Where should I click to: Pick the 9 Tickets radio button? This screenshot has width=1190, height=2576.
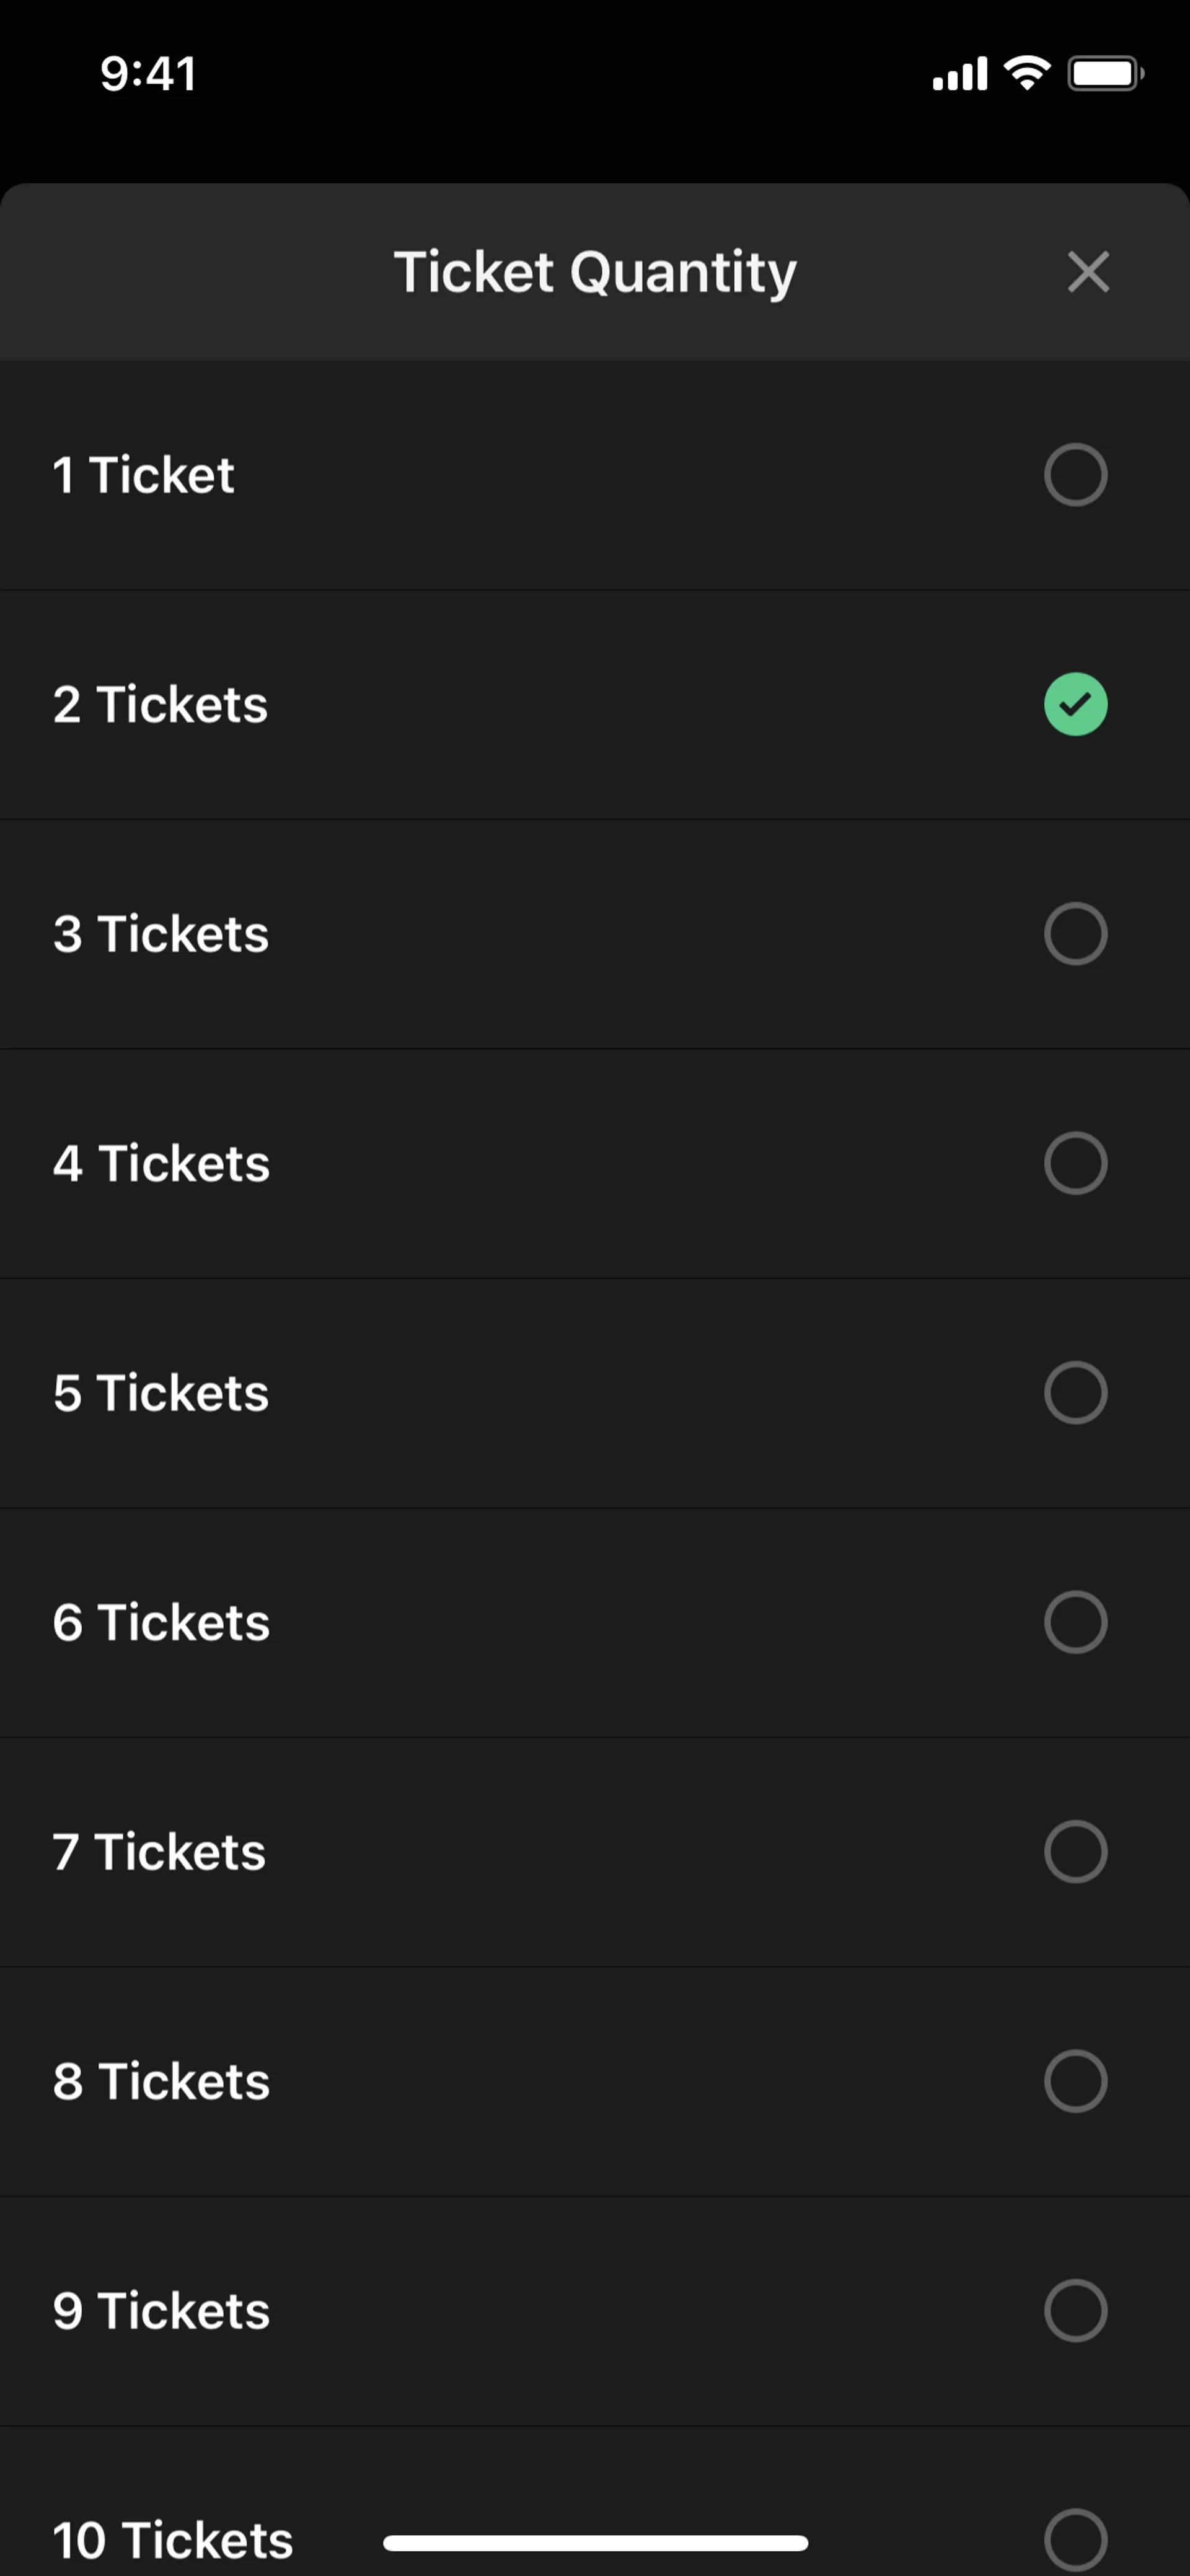tap(1075, 2311)
